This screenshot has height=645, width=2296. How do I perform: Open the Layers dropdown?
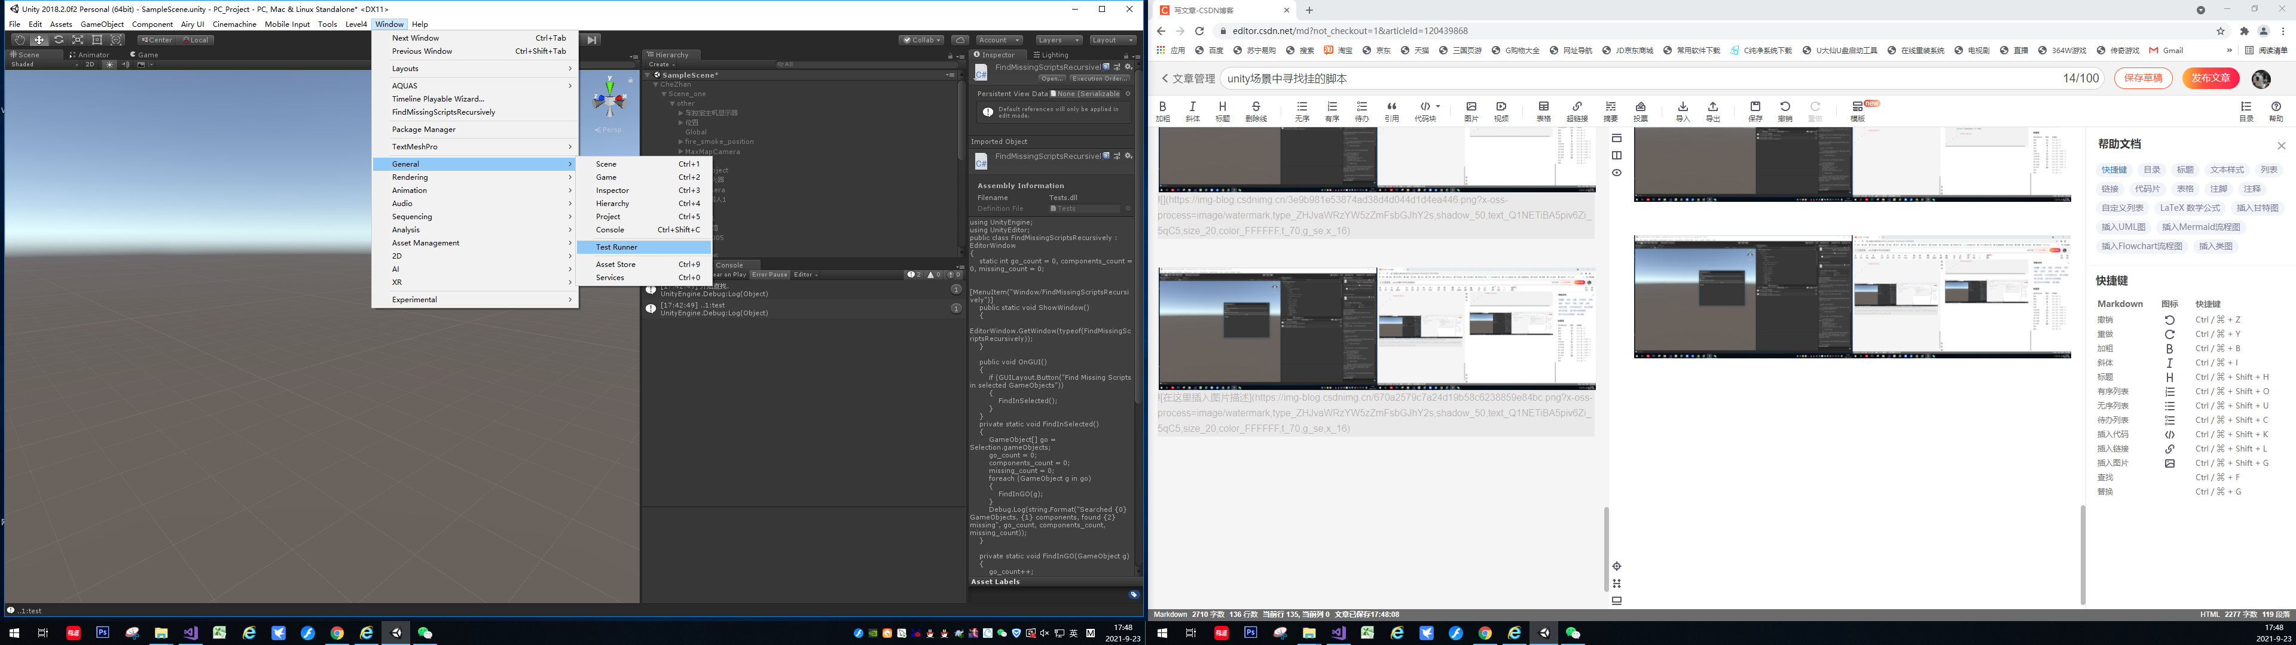pyautogui.click(x=1059, y=40)
